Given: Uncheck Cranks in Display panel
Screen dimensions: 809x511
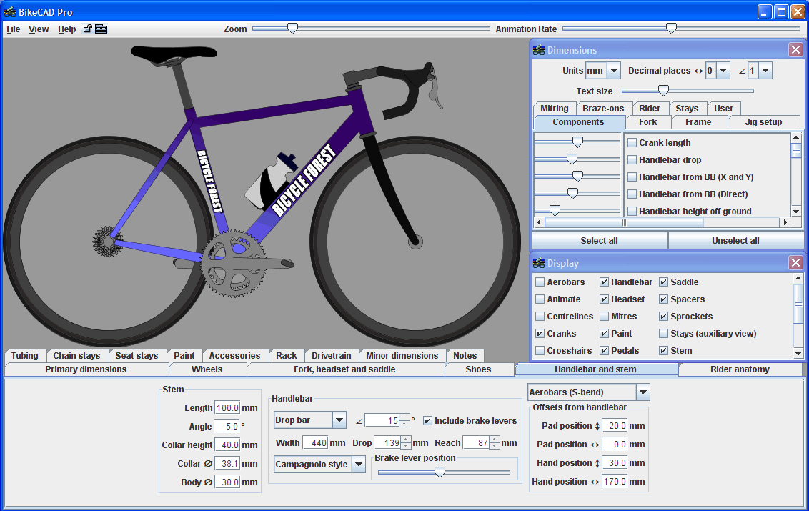Looking at the screenshot, I should click(540, 334).
